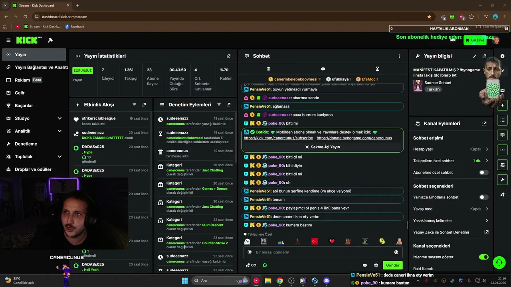Open Yapay Zeka ile Sohbet Denetimi
Image resolution: width=511 pixels, height=287 pixels.
pos(451,232)
